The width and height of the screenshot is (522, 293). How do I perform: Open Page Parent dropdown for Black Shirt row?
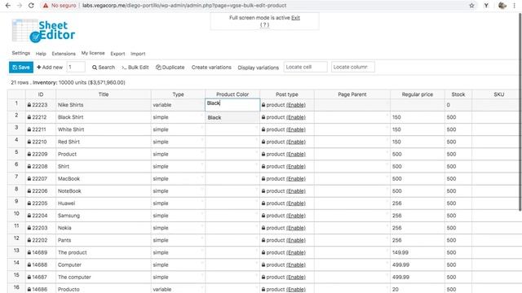tap(387, 115)
